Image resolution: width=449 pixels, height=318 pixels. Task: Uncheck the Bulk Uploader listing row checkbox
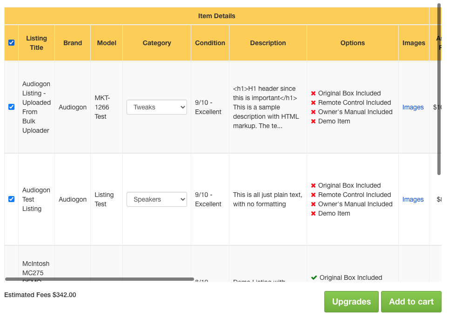pyautogui.click(x=12, y=107)
